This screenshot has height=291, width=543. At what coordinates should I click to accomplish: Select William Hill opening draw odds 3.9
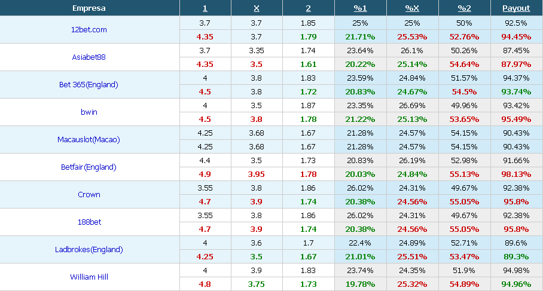257,271
